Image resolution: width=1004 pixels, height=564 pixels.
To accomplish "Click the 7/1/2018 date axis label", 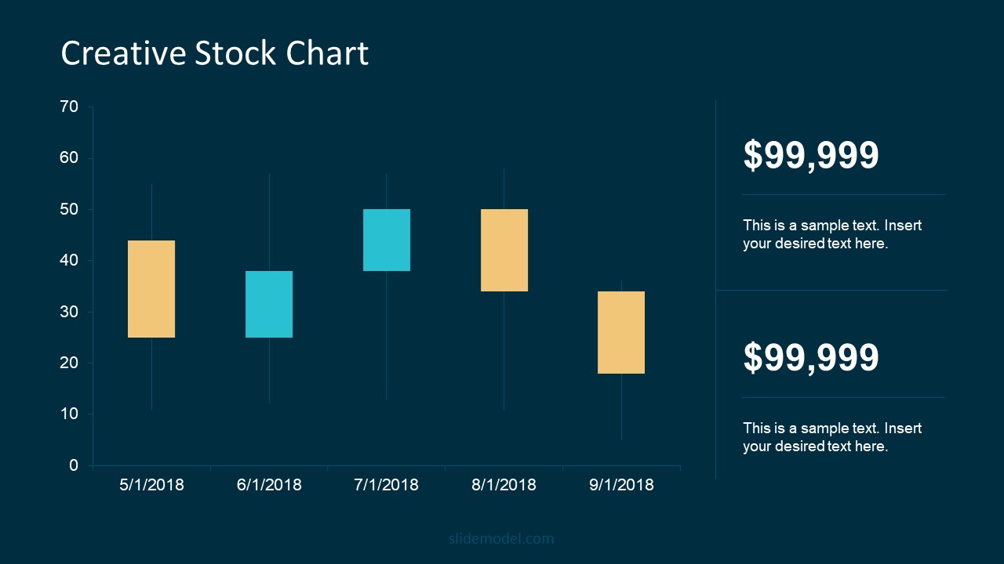I will point(386,485).
